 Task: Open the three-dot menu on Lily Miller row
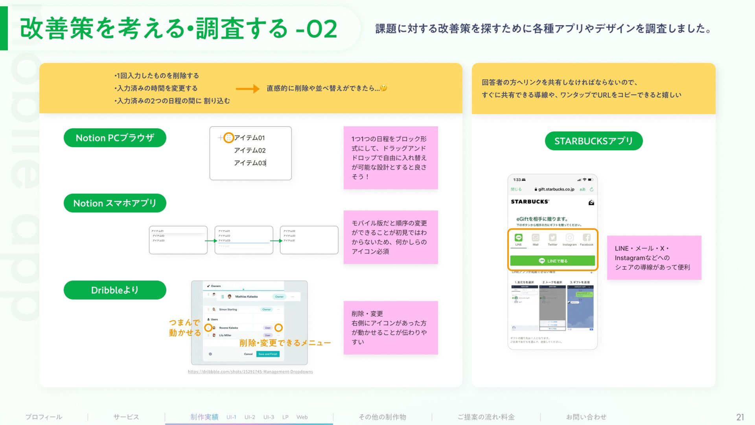pyautogui.click(x=278, y=335)
